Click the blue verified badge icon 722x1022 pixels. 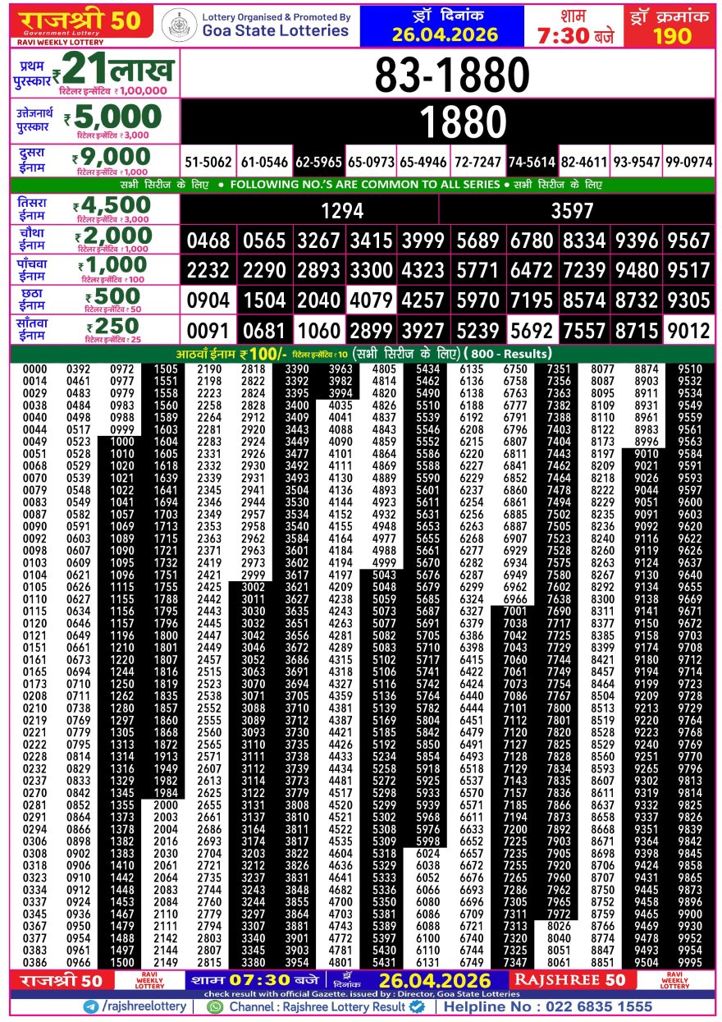(417, 1006)
